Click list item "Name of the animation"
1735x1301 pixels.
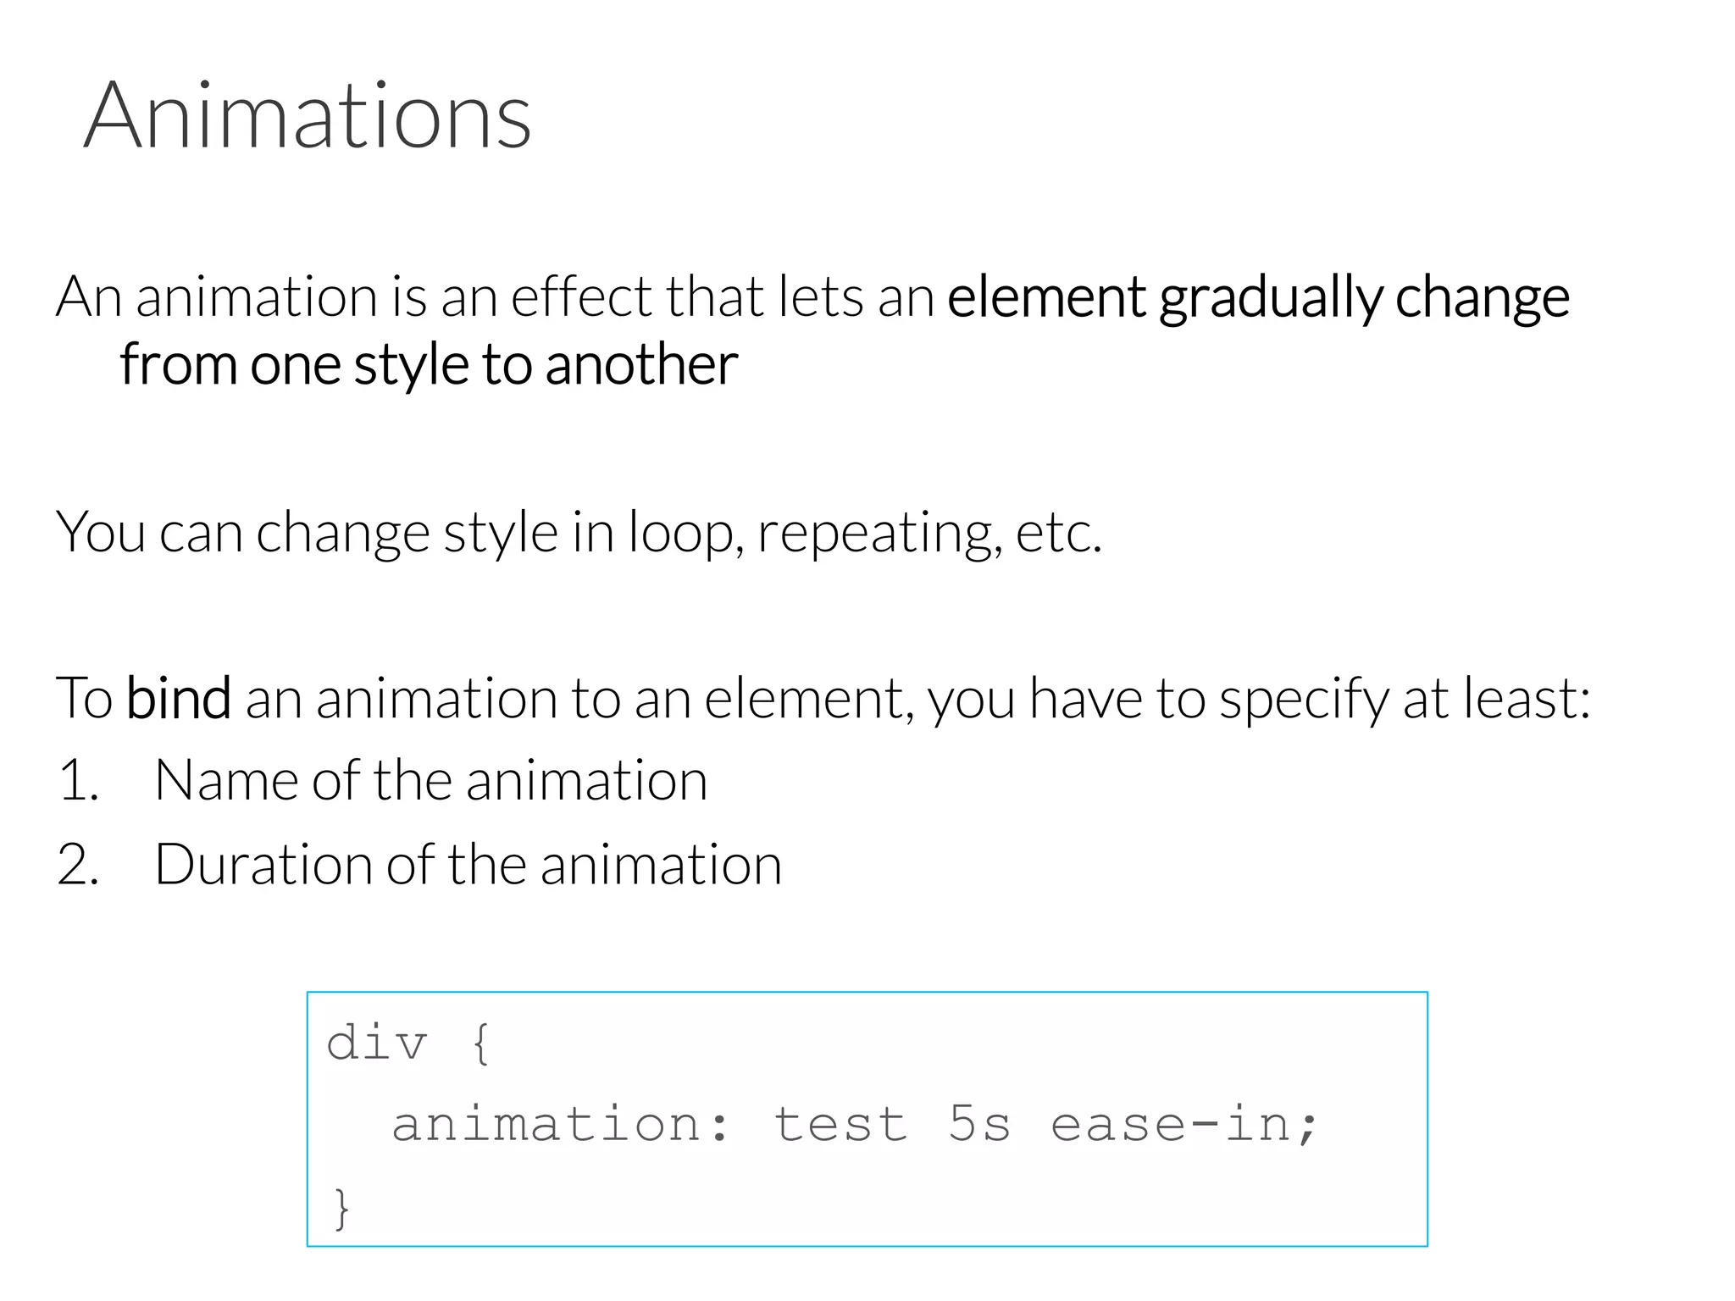pyautogui.click(x=430, y=780)
